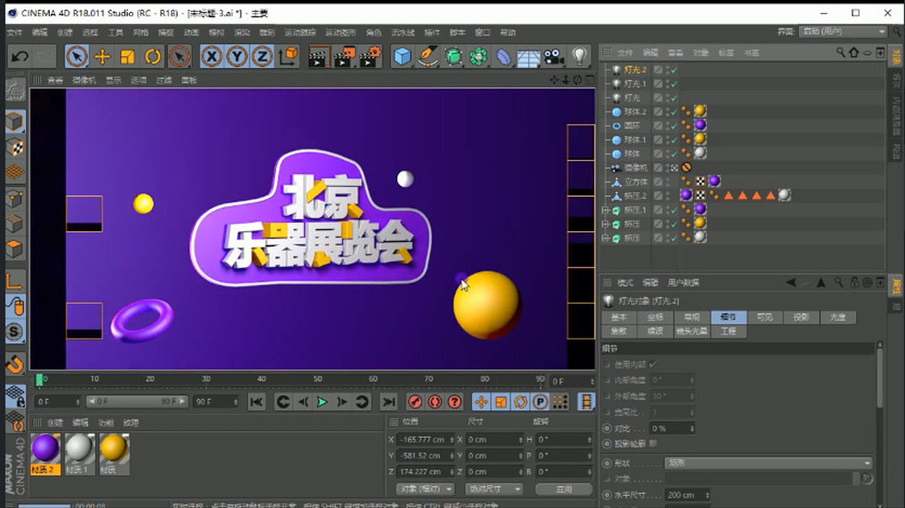This screenshot has width=905, height=508.
Task: Play the animation forward
Action: click(x=322, y=402)
